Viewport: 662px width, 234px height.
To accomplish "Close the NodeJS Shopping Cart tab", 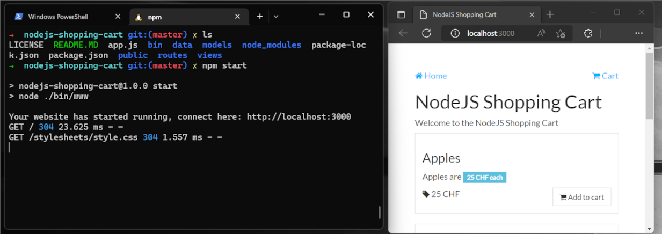I will coord(531,14).
